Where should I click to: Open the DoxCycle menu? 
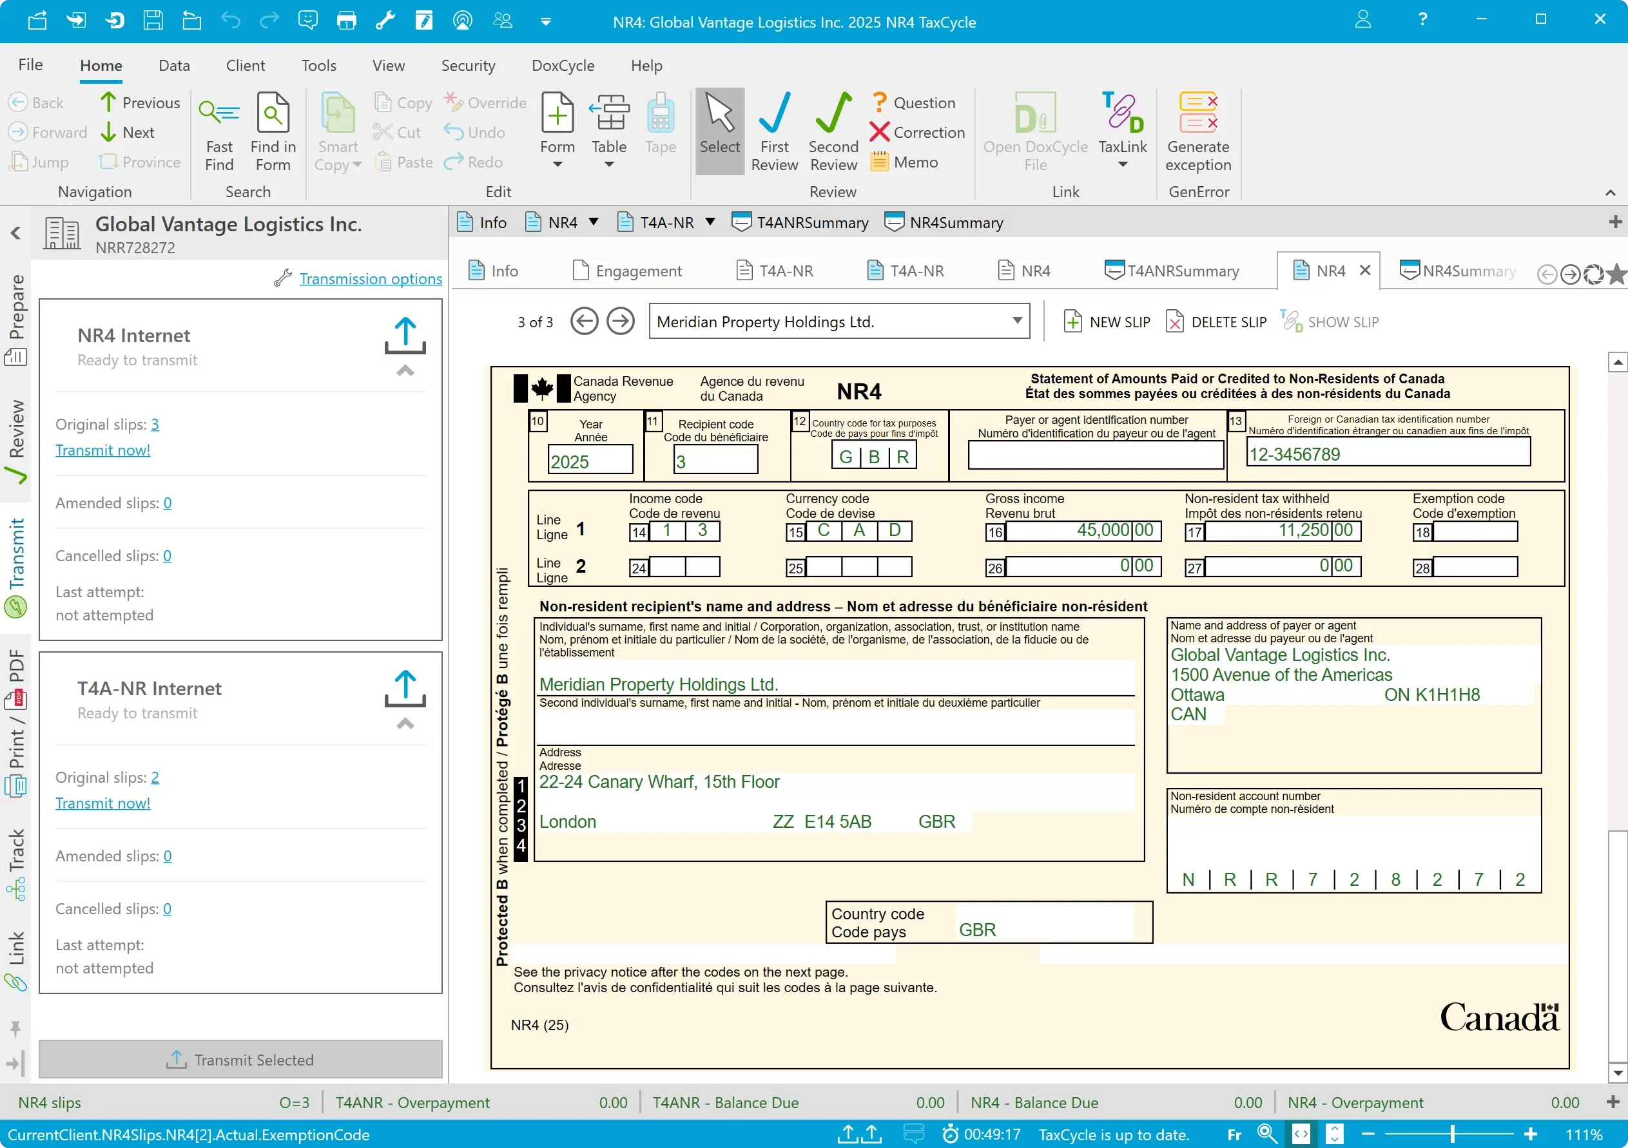(x=562, y=65)
